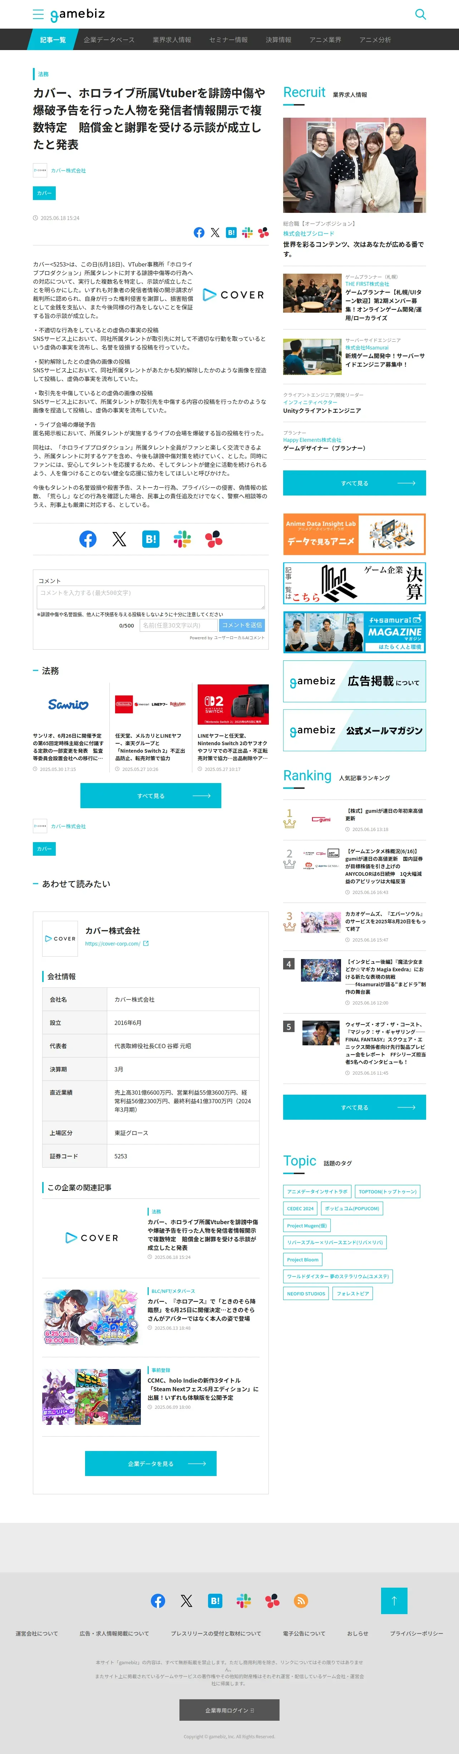459x1754 pixels.
Task: Share via Hatena B! icon under article date
Action: 231,233
